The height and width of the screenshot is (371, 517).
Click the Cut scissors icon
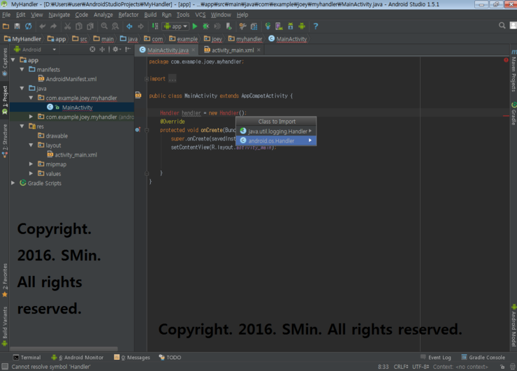pyautogui.click(x=68, y=26)
